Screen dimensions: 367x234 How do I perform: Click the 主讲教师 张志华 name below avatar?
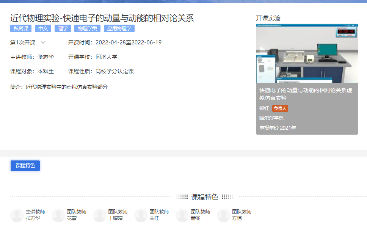click(33, 218)
